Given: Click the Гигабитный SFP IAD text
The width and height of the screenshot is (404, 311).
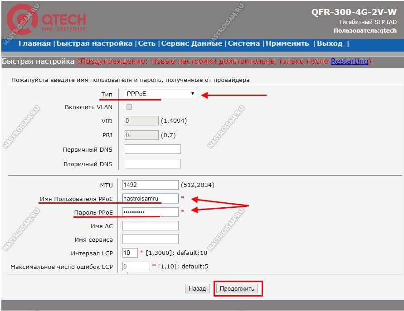Looking at the screenshot, I should tap(368, 22).
